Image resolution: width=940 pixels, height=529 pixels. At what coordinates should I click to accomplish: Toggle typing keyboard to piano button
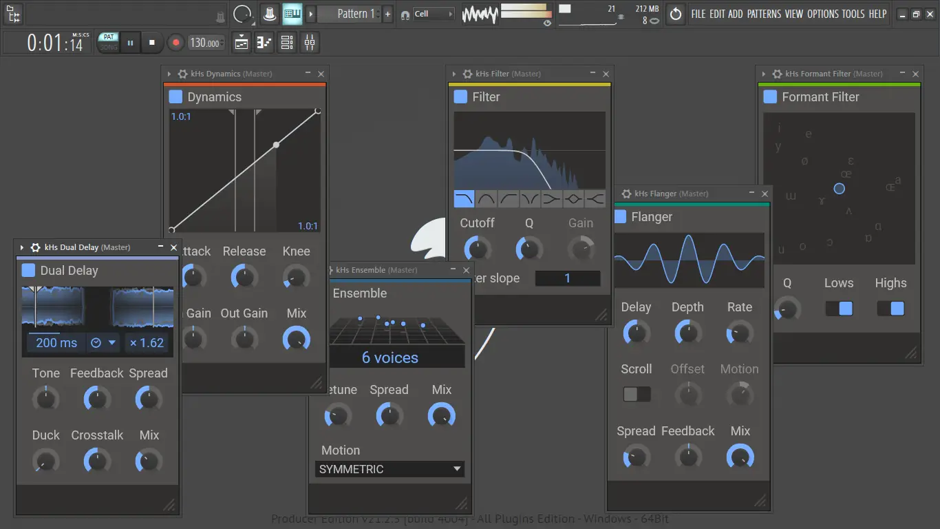click(x=292, y=14)
